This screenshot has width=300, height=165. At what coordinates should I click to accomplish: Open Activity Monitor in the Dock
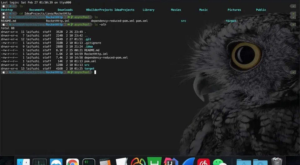pos(40,162)
